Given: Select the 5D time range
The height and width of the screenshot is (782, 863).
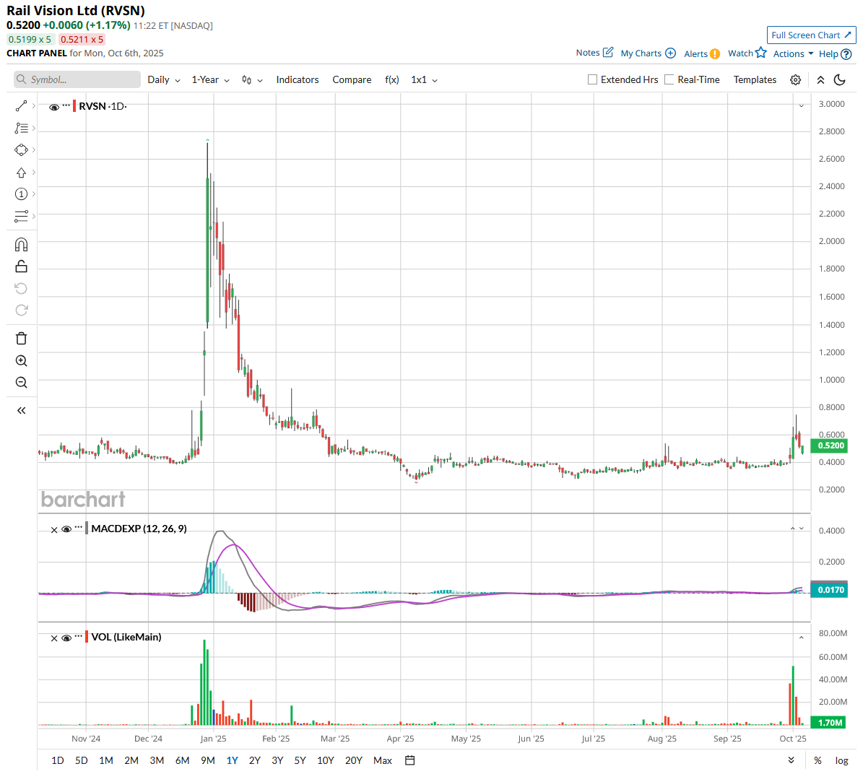Looking at the screenshot, I should (x=82, y=760).
